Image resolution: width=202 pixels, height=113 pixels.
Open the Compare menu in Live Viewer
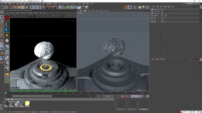pos(30,13)
